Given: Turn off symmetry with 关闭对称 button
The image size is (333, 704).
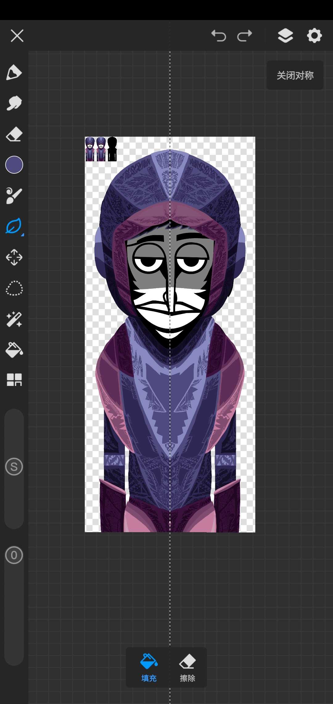Looking at the screenshot, I should [x=295, y=75].
